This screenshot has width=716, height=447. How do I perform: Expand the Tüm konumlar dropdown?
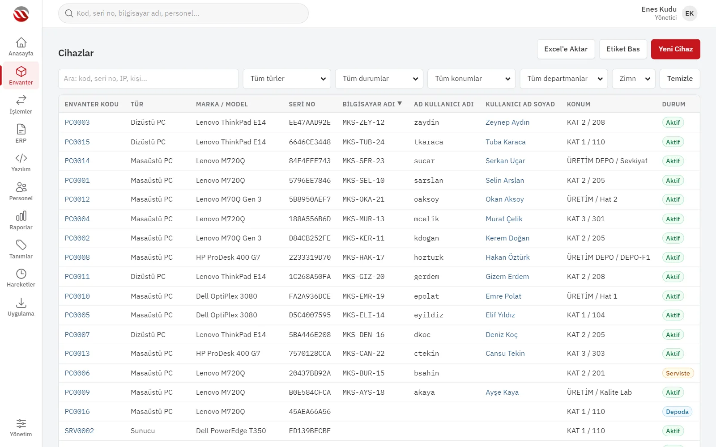click(x=471, y=79)
